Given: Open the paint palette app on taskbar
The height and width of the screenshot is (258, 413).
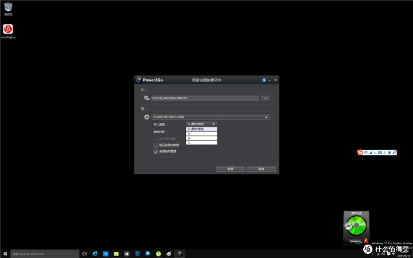Looking at the screenshot, I should tap(169, 254).
